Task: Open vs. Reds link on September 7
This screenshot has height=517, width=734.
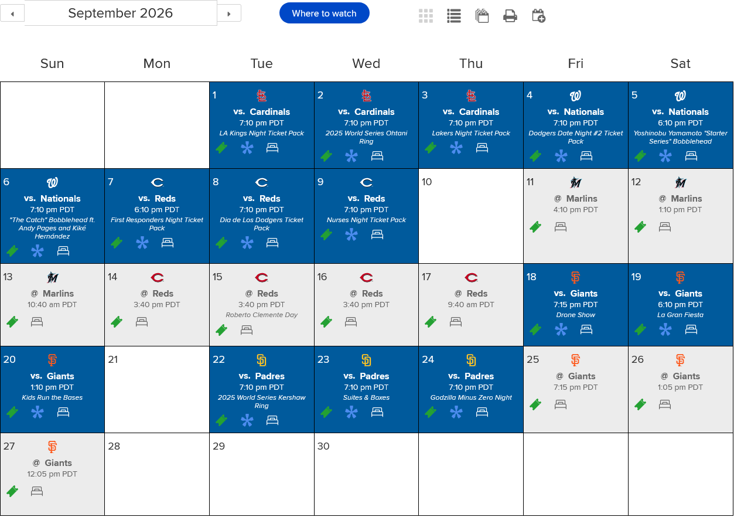Action: [157, 199]
